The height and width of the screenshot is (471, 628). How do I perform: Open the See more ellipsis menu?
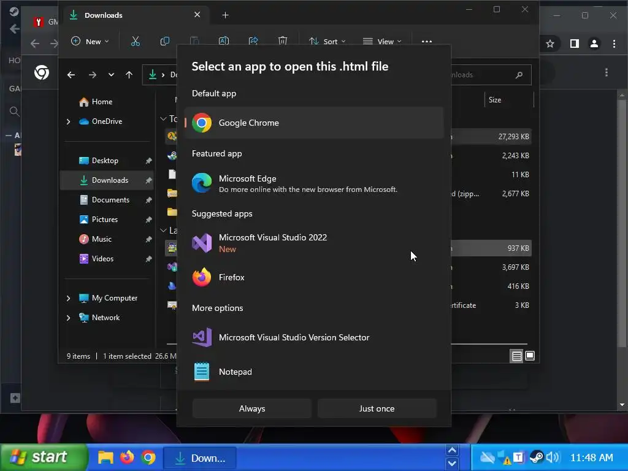pos(427,41)
